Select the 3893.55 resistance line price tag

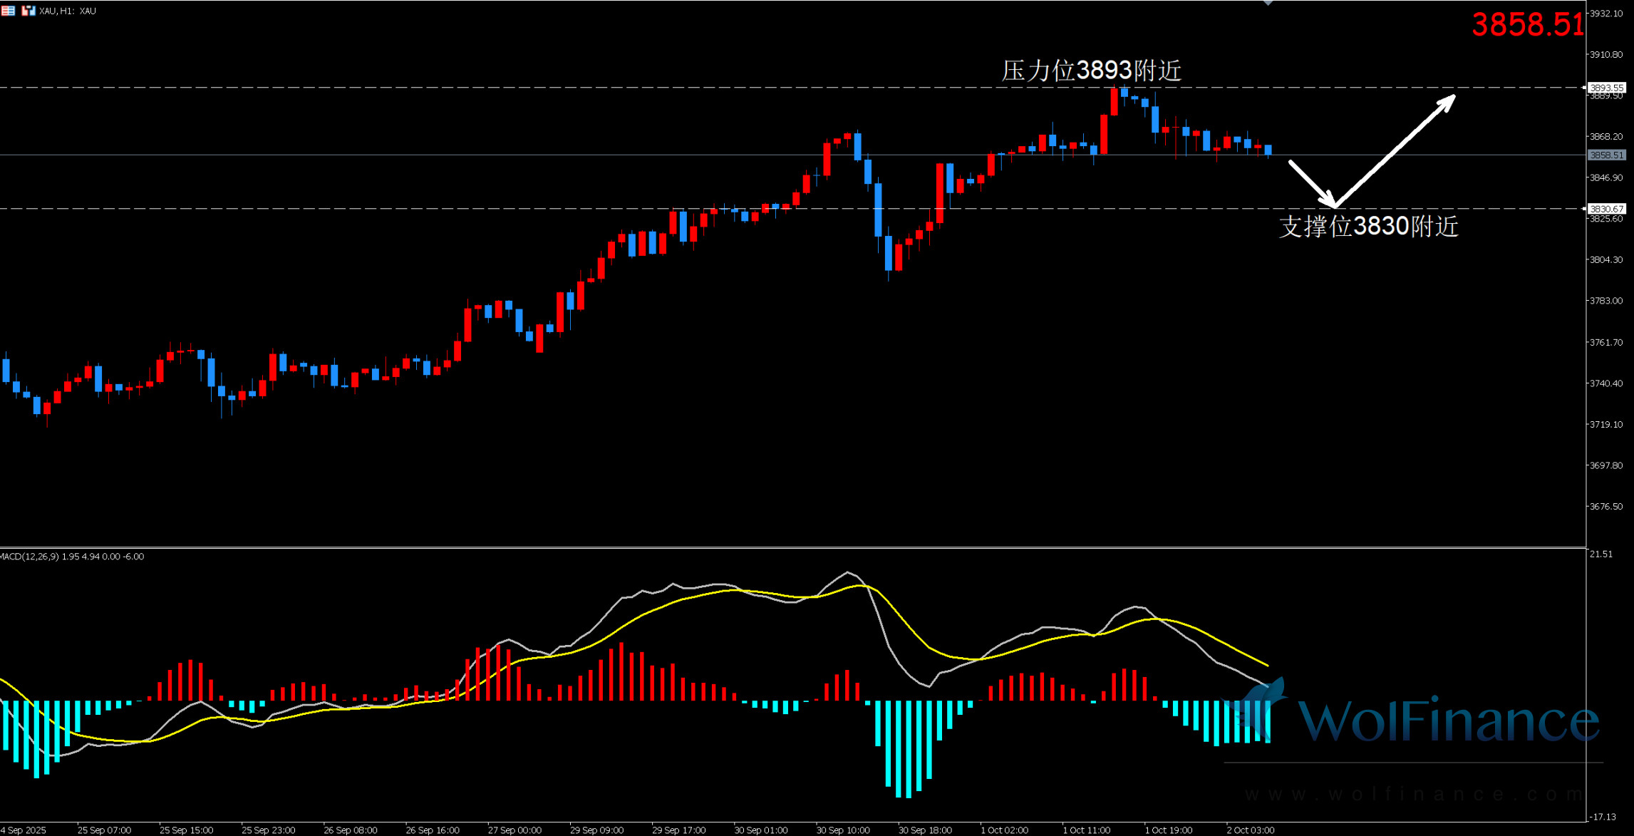[x=1606, y=88]
